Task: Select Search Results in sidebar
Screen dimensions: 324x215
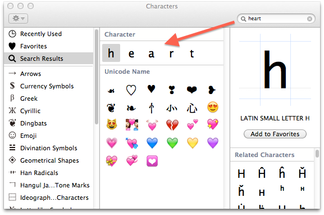Action: pos(49,59)
